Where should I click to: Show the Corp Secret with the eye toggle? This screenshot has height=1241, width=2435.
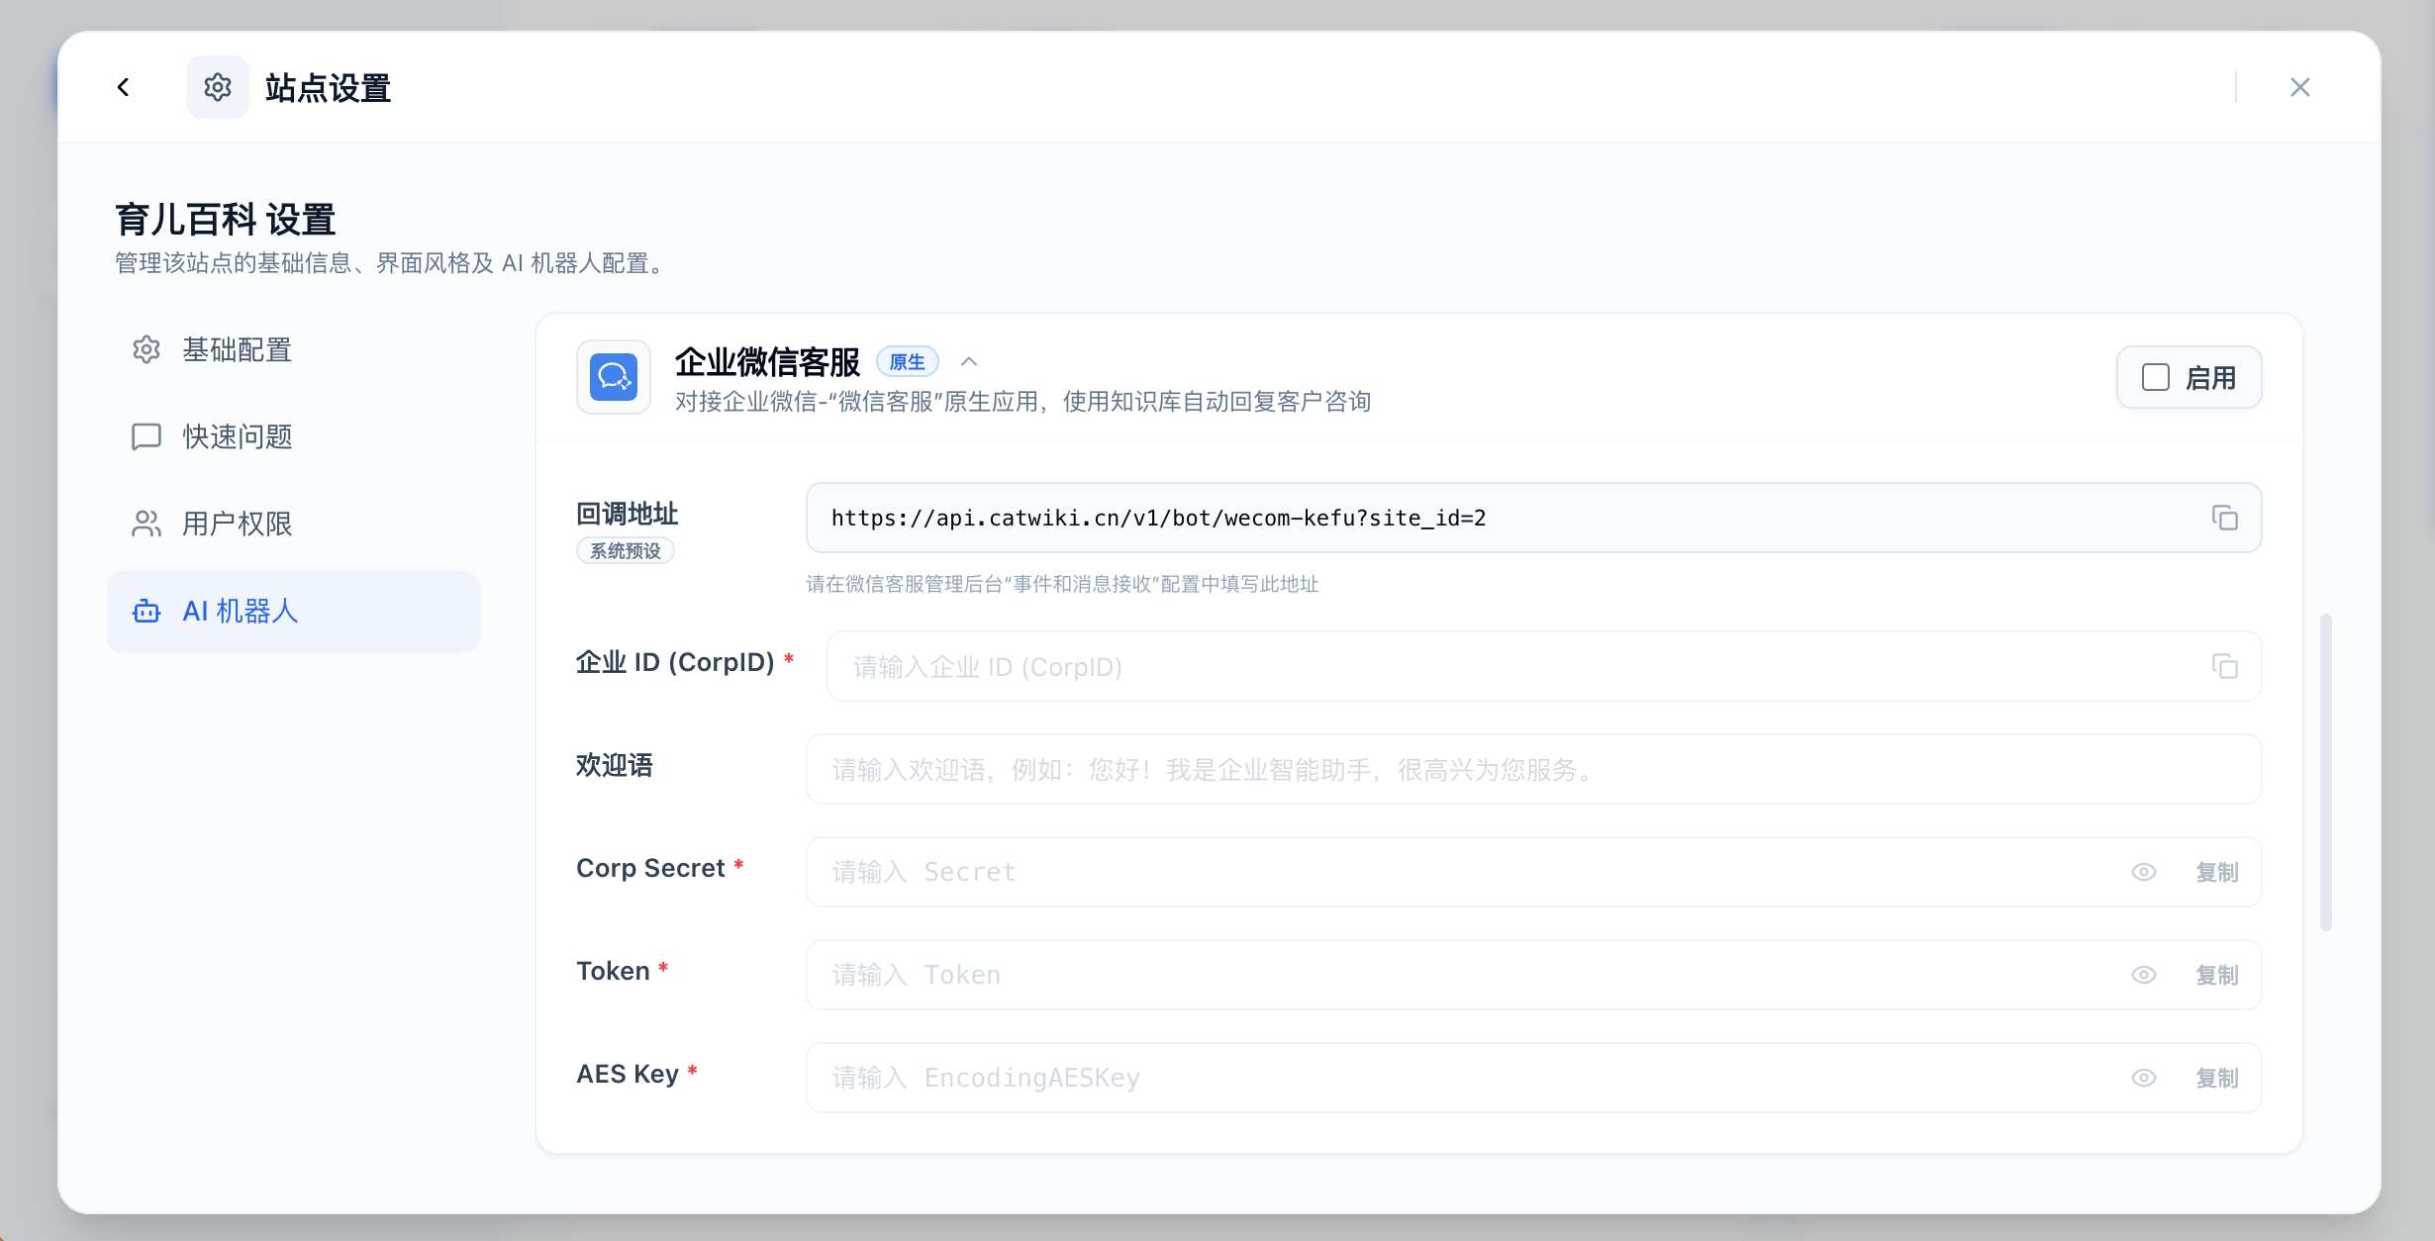click(2144, 872)
